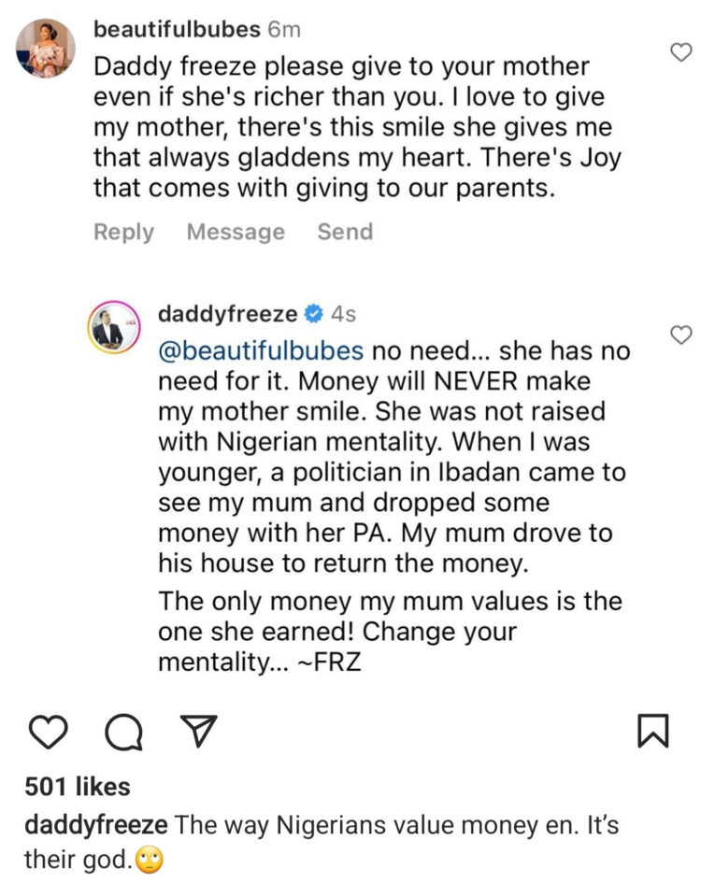The height and width of the screenshot is (883, 701).
Task: Click the blue verified badge beside daddyfreeze
Action: [x=317, y=314]
